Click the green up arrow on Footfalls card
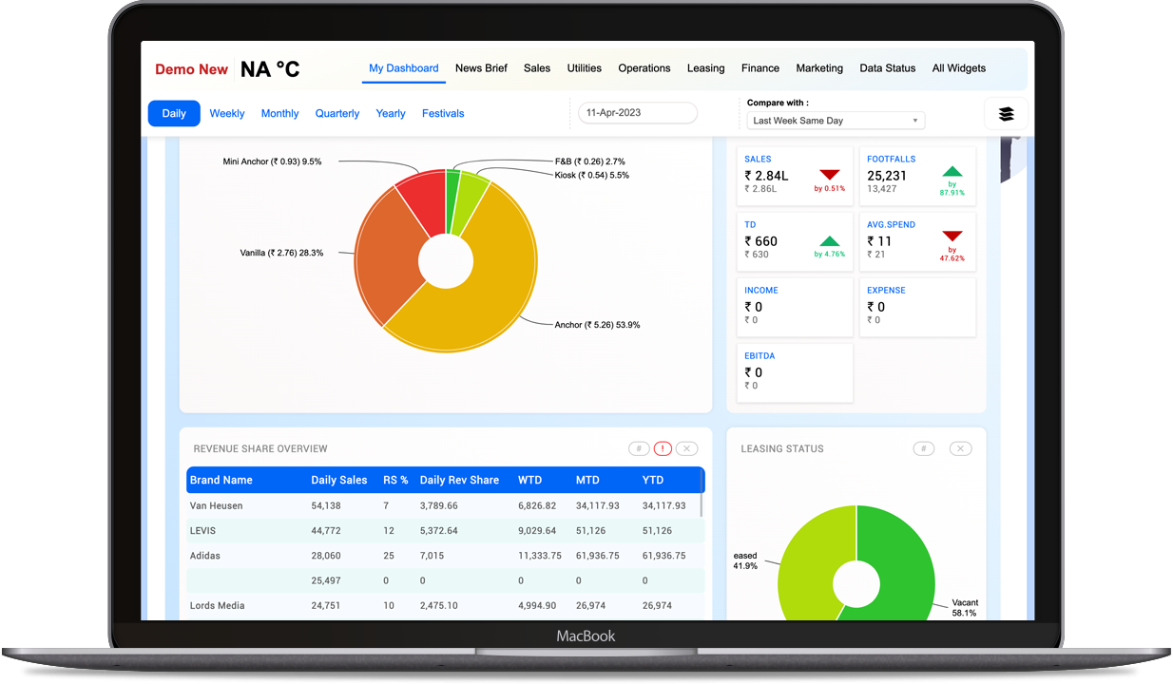This screenshot has width=1173, height=684. (952, 171)
